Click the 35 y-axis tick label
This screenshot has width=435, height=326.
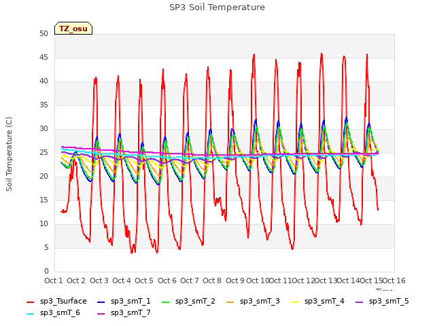[x=43, y=105]
